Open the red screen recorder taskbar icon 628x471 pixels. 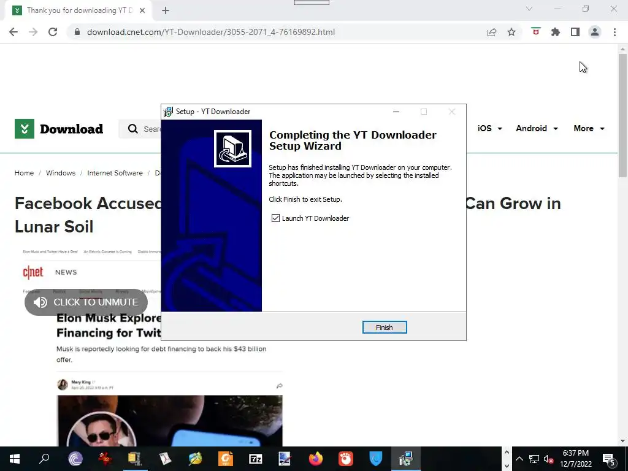click(x=346, y=459)
